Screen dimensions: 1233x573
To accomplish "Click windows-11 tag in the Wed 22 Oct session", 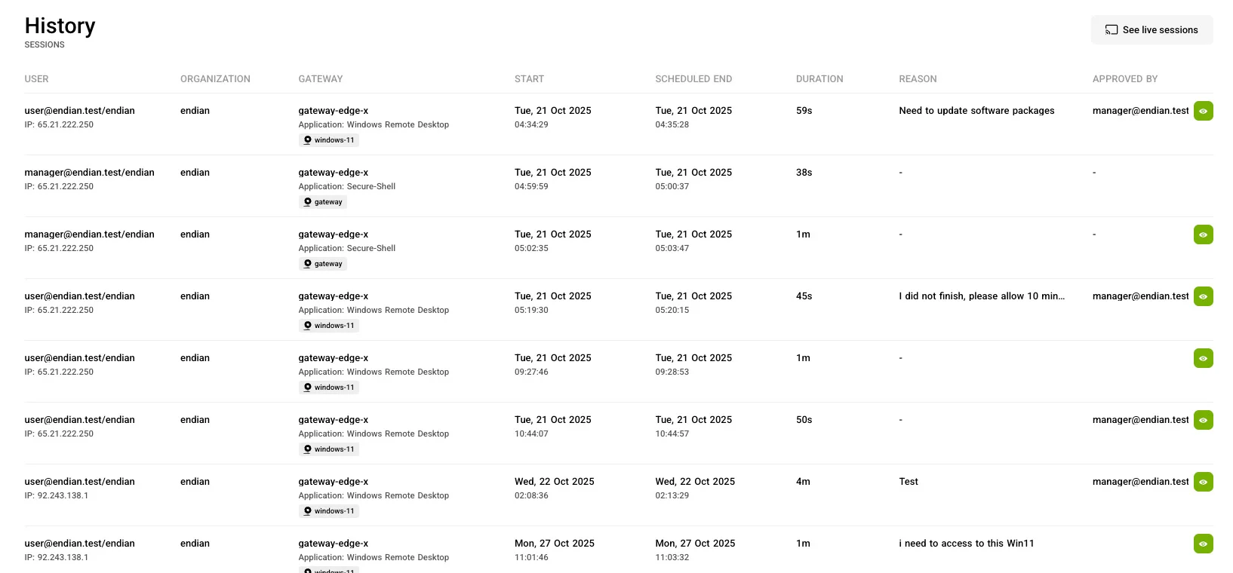I will point(328,511).
